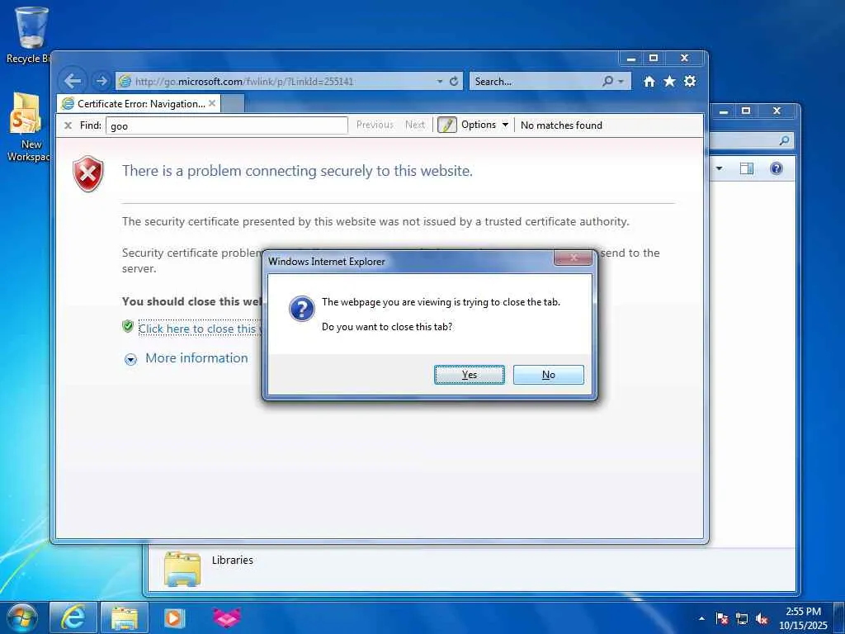The image size is (845, 634).
Task: Click the muted volume tray icon
Action: 762,618
